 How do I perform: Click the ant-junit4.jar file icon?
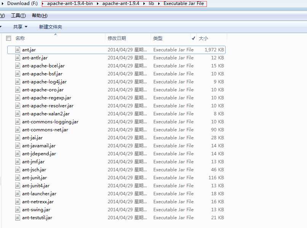pyautogui.click(x=17, y=185)
